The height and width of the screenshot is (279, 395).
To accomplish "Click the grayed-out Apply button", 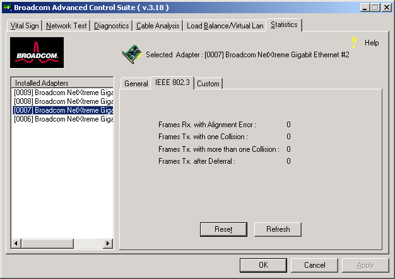I will tap(365, 265).
